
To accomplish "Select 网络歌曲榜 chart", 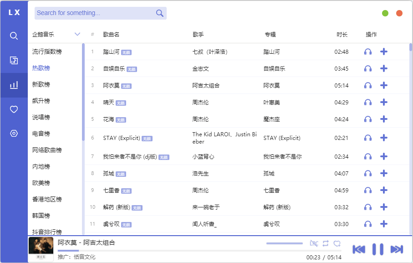I will click(47, 150).
